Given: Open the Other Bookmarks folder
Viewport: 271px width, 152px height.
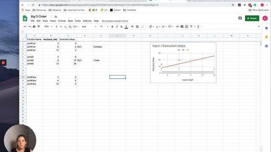Looking at the screenshot, I should click(258, 10).
